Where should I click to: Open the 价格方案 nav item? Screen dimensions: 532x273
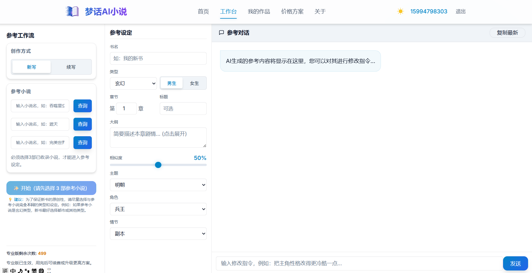292,11
